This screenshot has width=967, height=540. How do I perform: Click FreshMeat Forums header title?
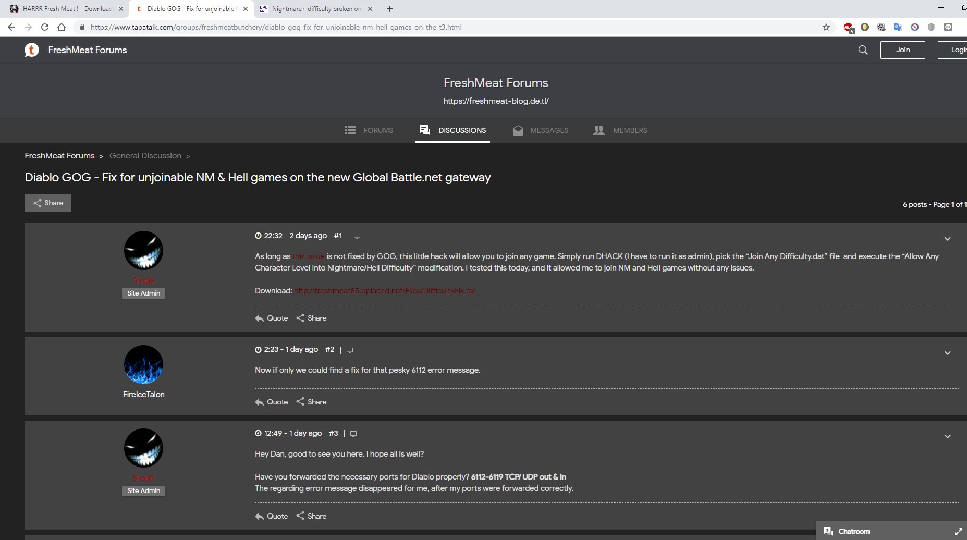[88, 50]
